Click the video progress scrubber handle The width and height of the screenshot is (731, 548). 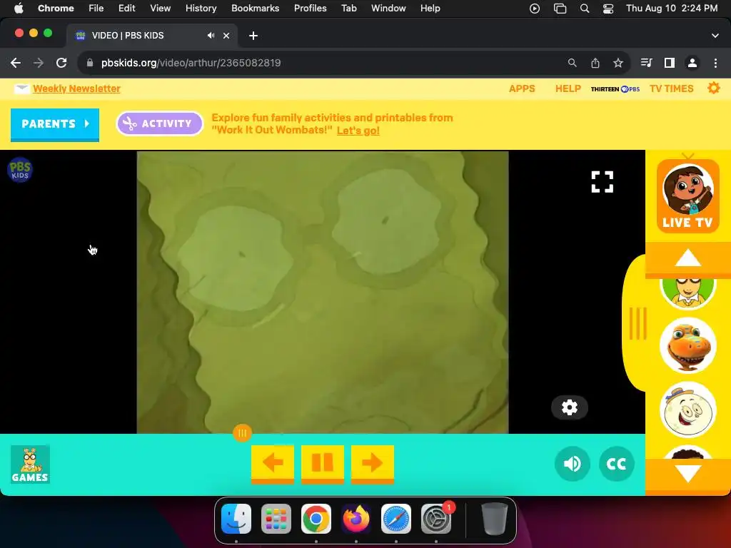coord(243,433)
